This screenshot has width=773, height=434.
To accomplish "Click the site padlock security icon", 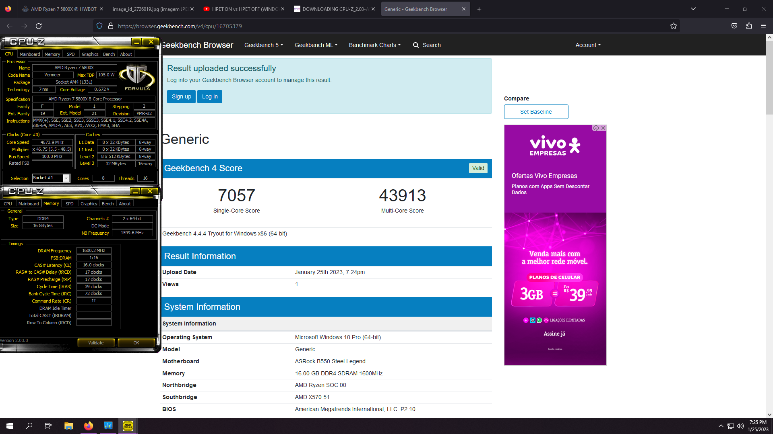I will click(x=111, y=26).
